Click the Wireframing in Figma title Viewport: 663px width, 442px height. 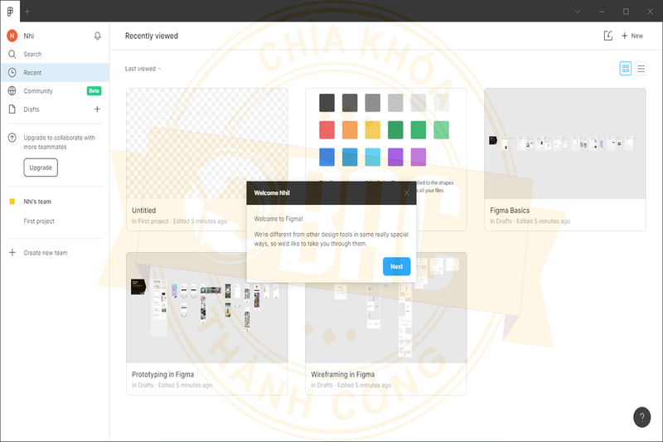(342, 374)
